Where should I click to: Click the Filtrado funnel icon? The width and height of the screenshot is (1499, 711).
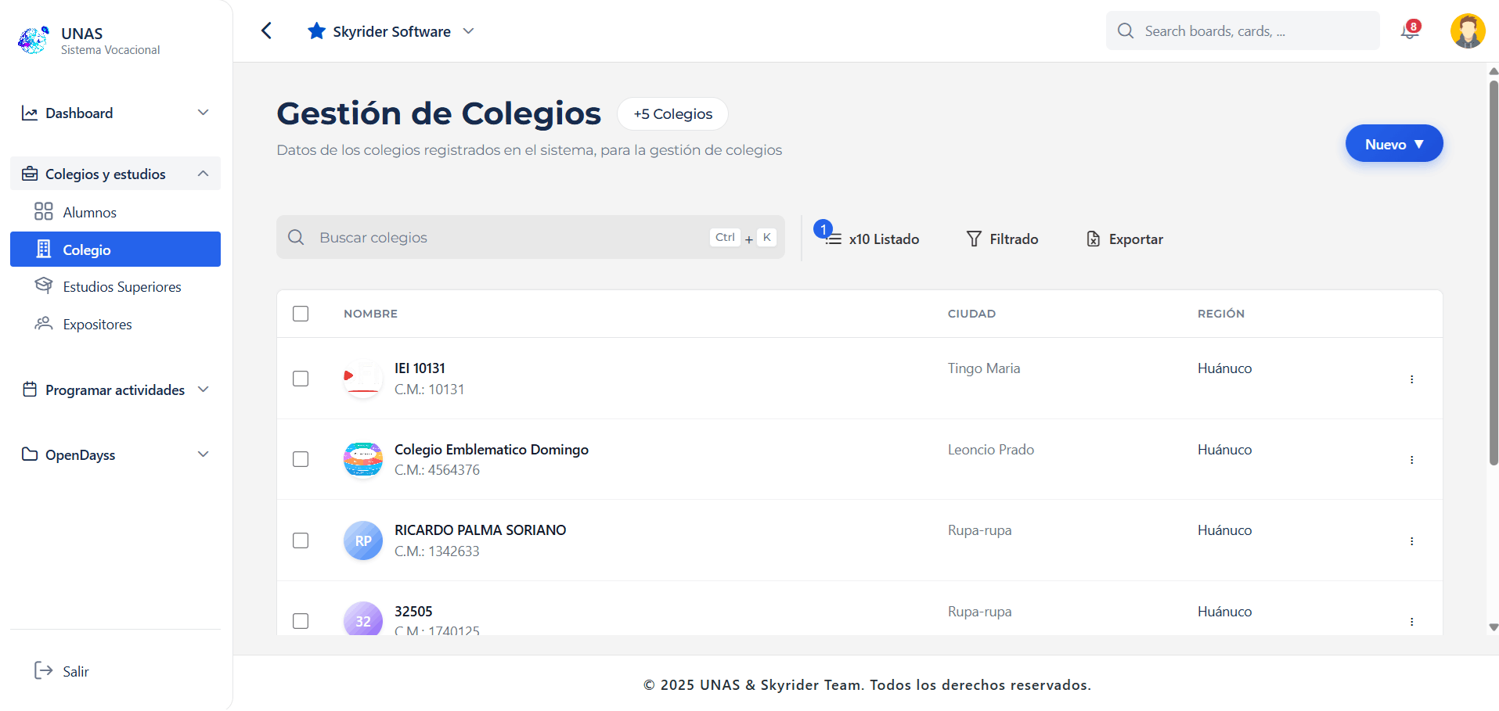click(x=974, y=239)
